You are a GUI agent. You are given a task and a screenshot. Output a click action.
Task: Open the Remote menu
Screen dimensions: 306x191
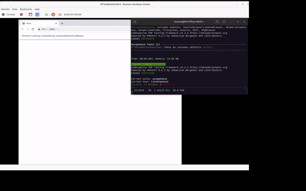coord(5,9)
